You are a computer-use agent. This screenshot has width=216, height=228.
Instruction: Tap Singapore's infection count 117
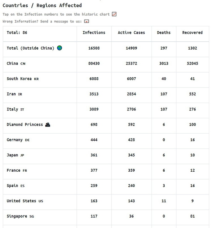tap(94, 216)
